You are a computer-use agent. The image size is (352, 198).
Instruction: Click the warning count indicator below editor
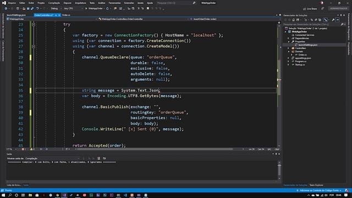32,149
